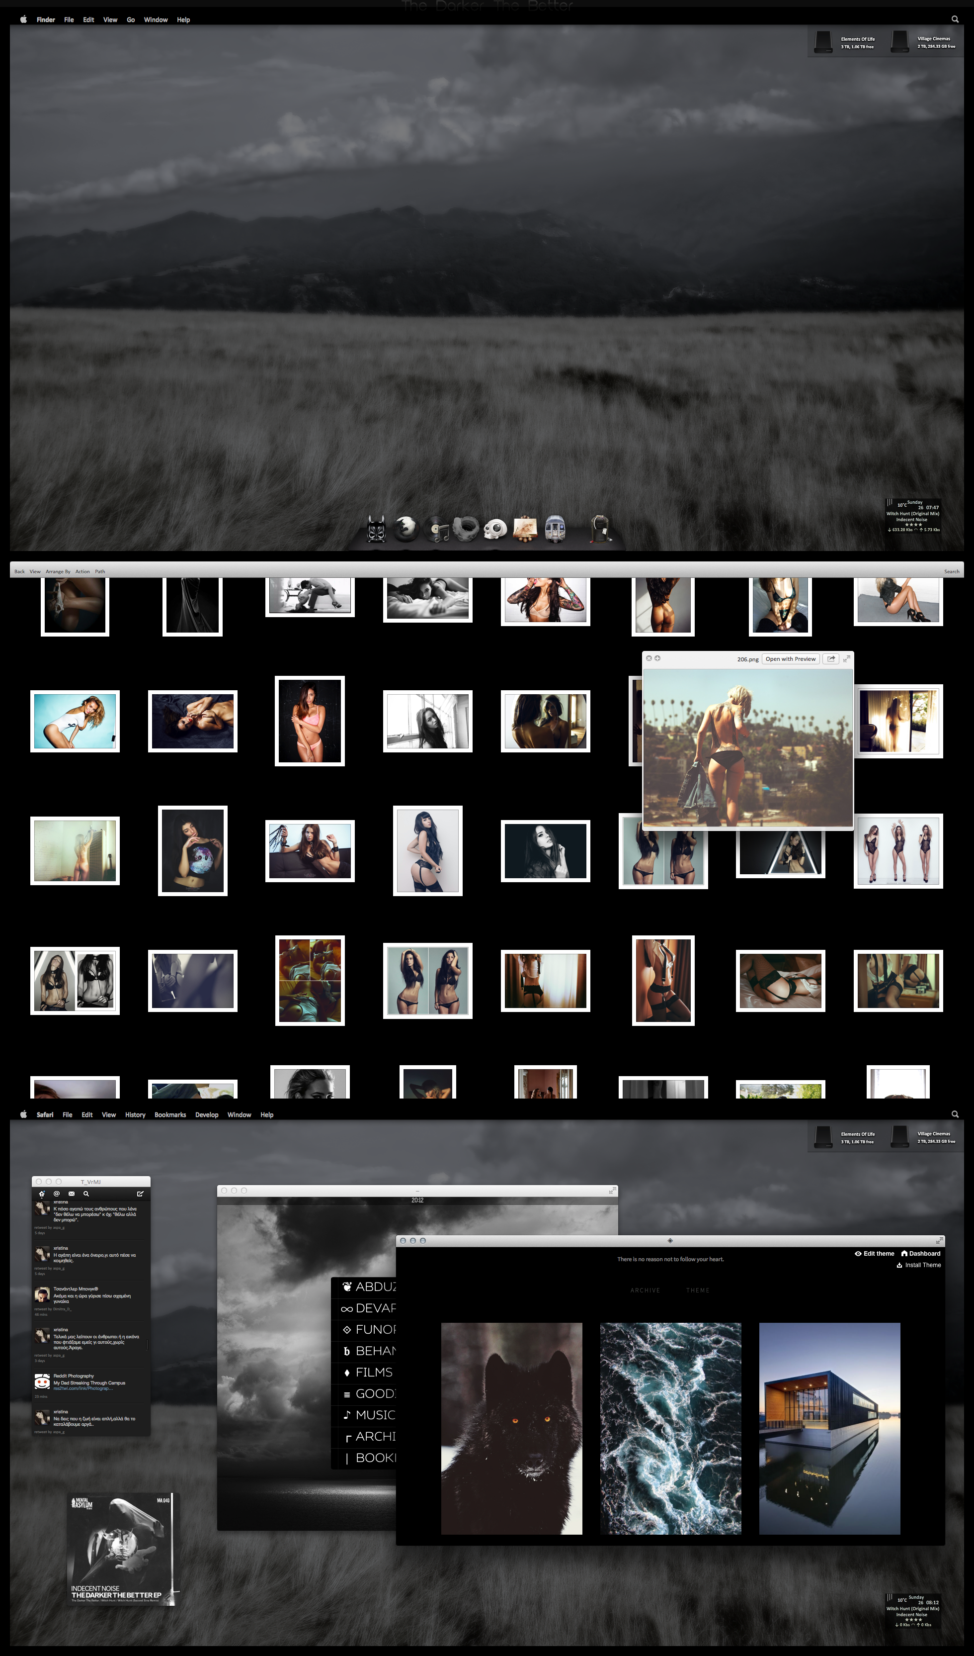Click the Twitter search magnifier icon
The width and height of the screenshot is (974, 1656).
(86, 1194)
